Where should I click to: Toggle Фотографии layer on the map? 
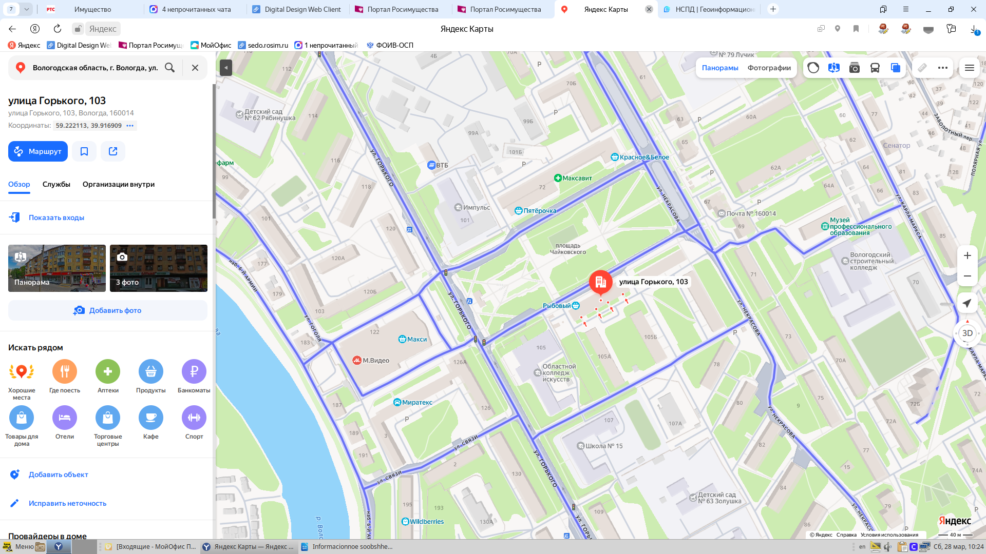(769, 68)
